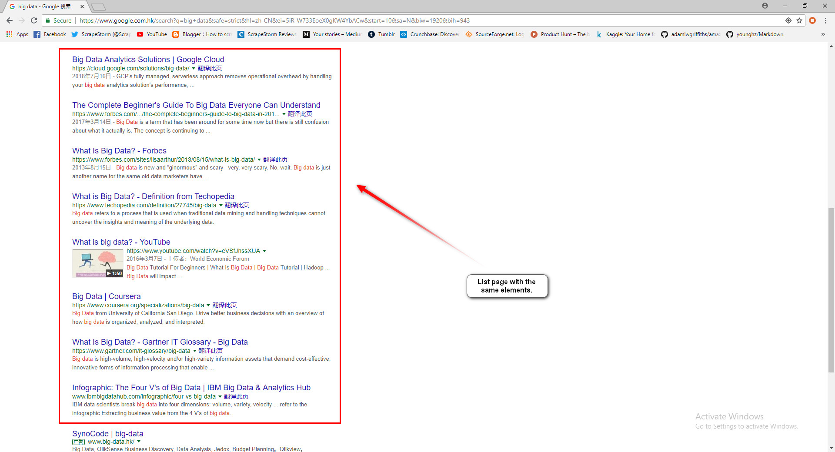Open the adamlwgriffiths GitHub bookmark
Image resolution: width=835 pixels, height=452 pixels.
click(x=691, y=34)
